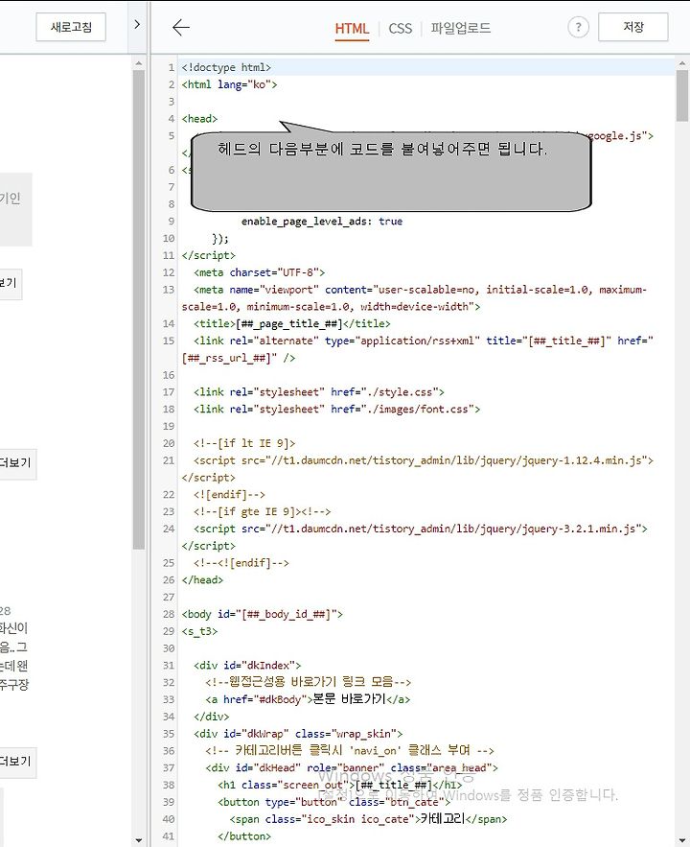This screenshot has height=847, width=690.
Task: Click editor scrollbar down arrow
Action: [x=682, y=840]
